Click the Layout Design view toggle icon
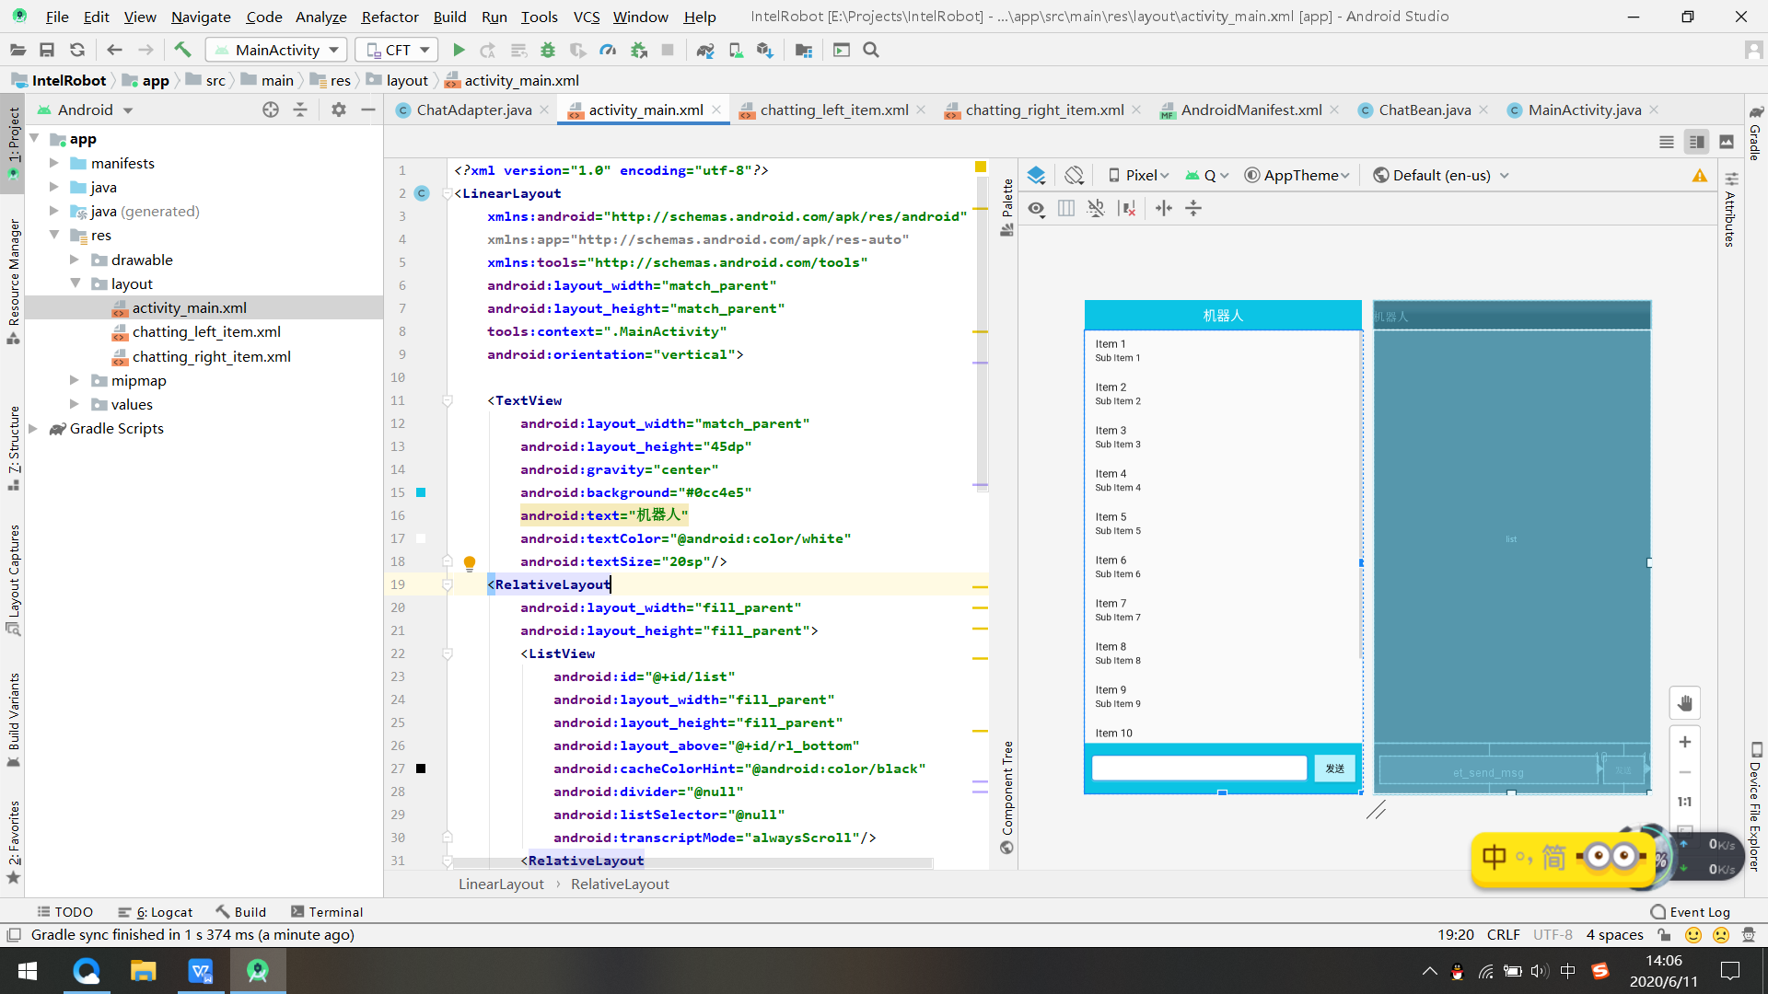1768x994 pixels. (x=1726, y=142)
